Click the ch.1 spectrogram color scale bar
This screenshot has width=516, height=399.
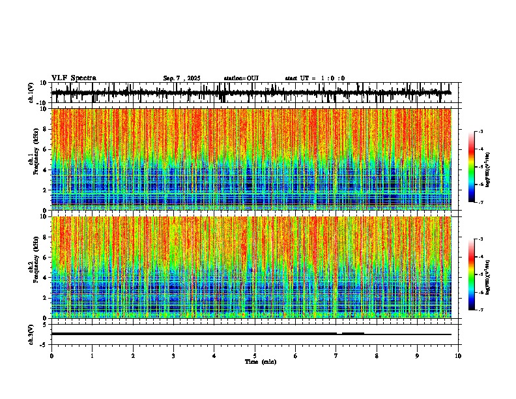point(472,167)
